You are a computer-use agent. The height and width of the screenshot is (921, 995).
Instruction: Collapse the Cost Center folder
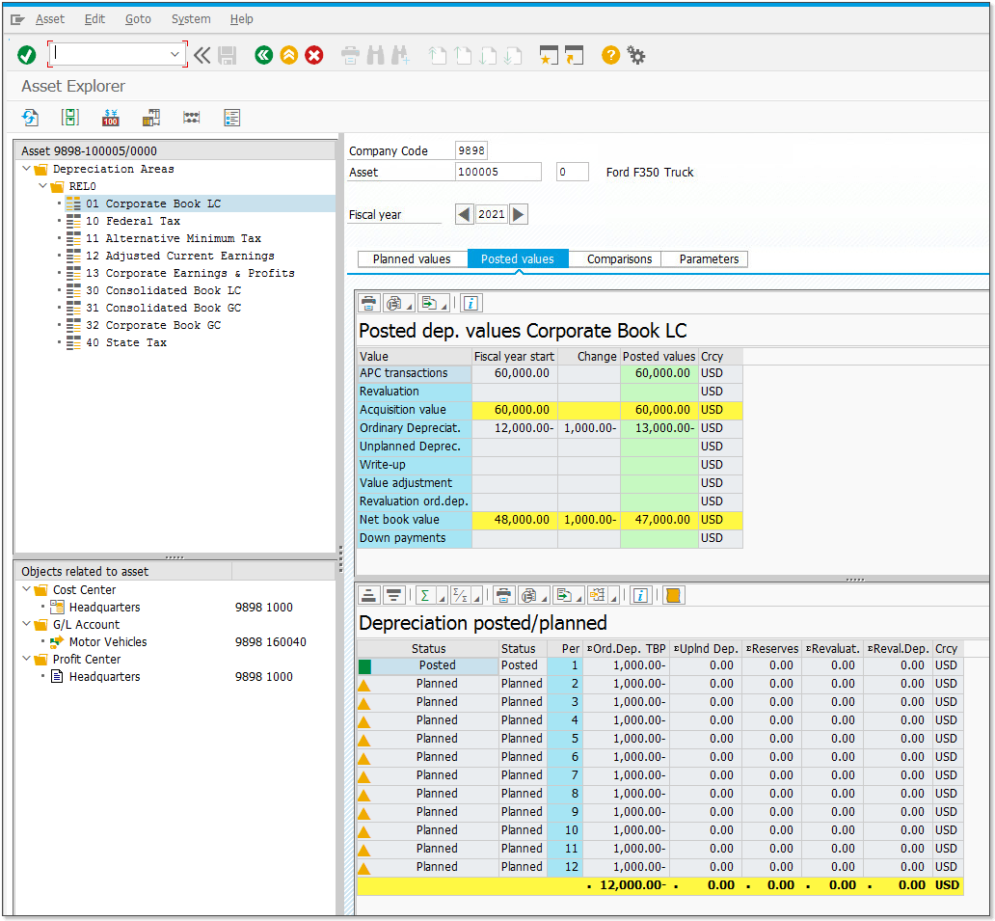point(27,589)
